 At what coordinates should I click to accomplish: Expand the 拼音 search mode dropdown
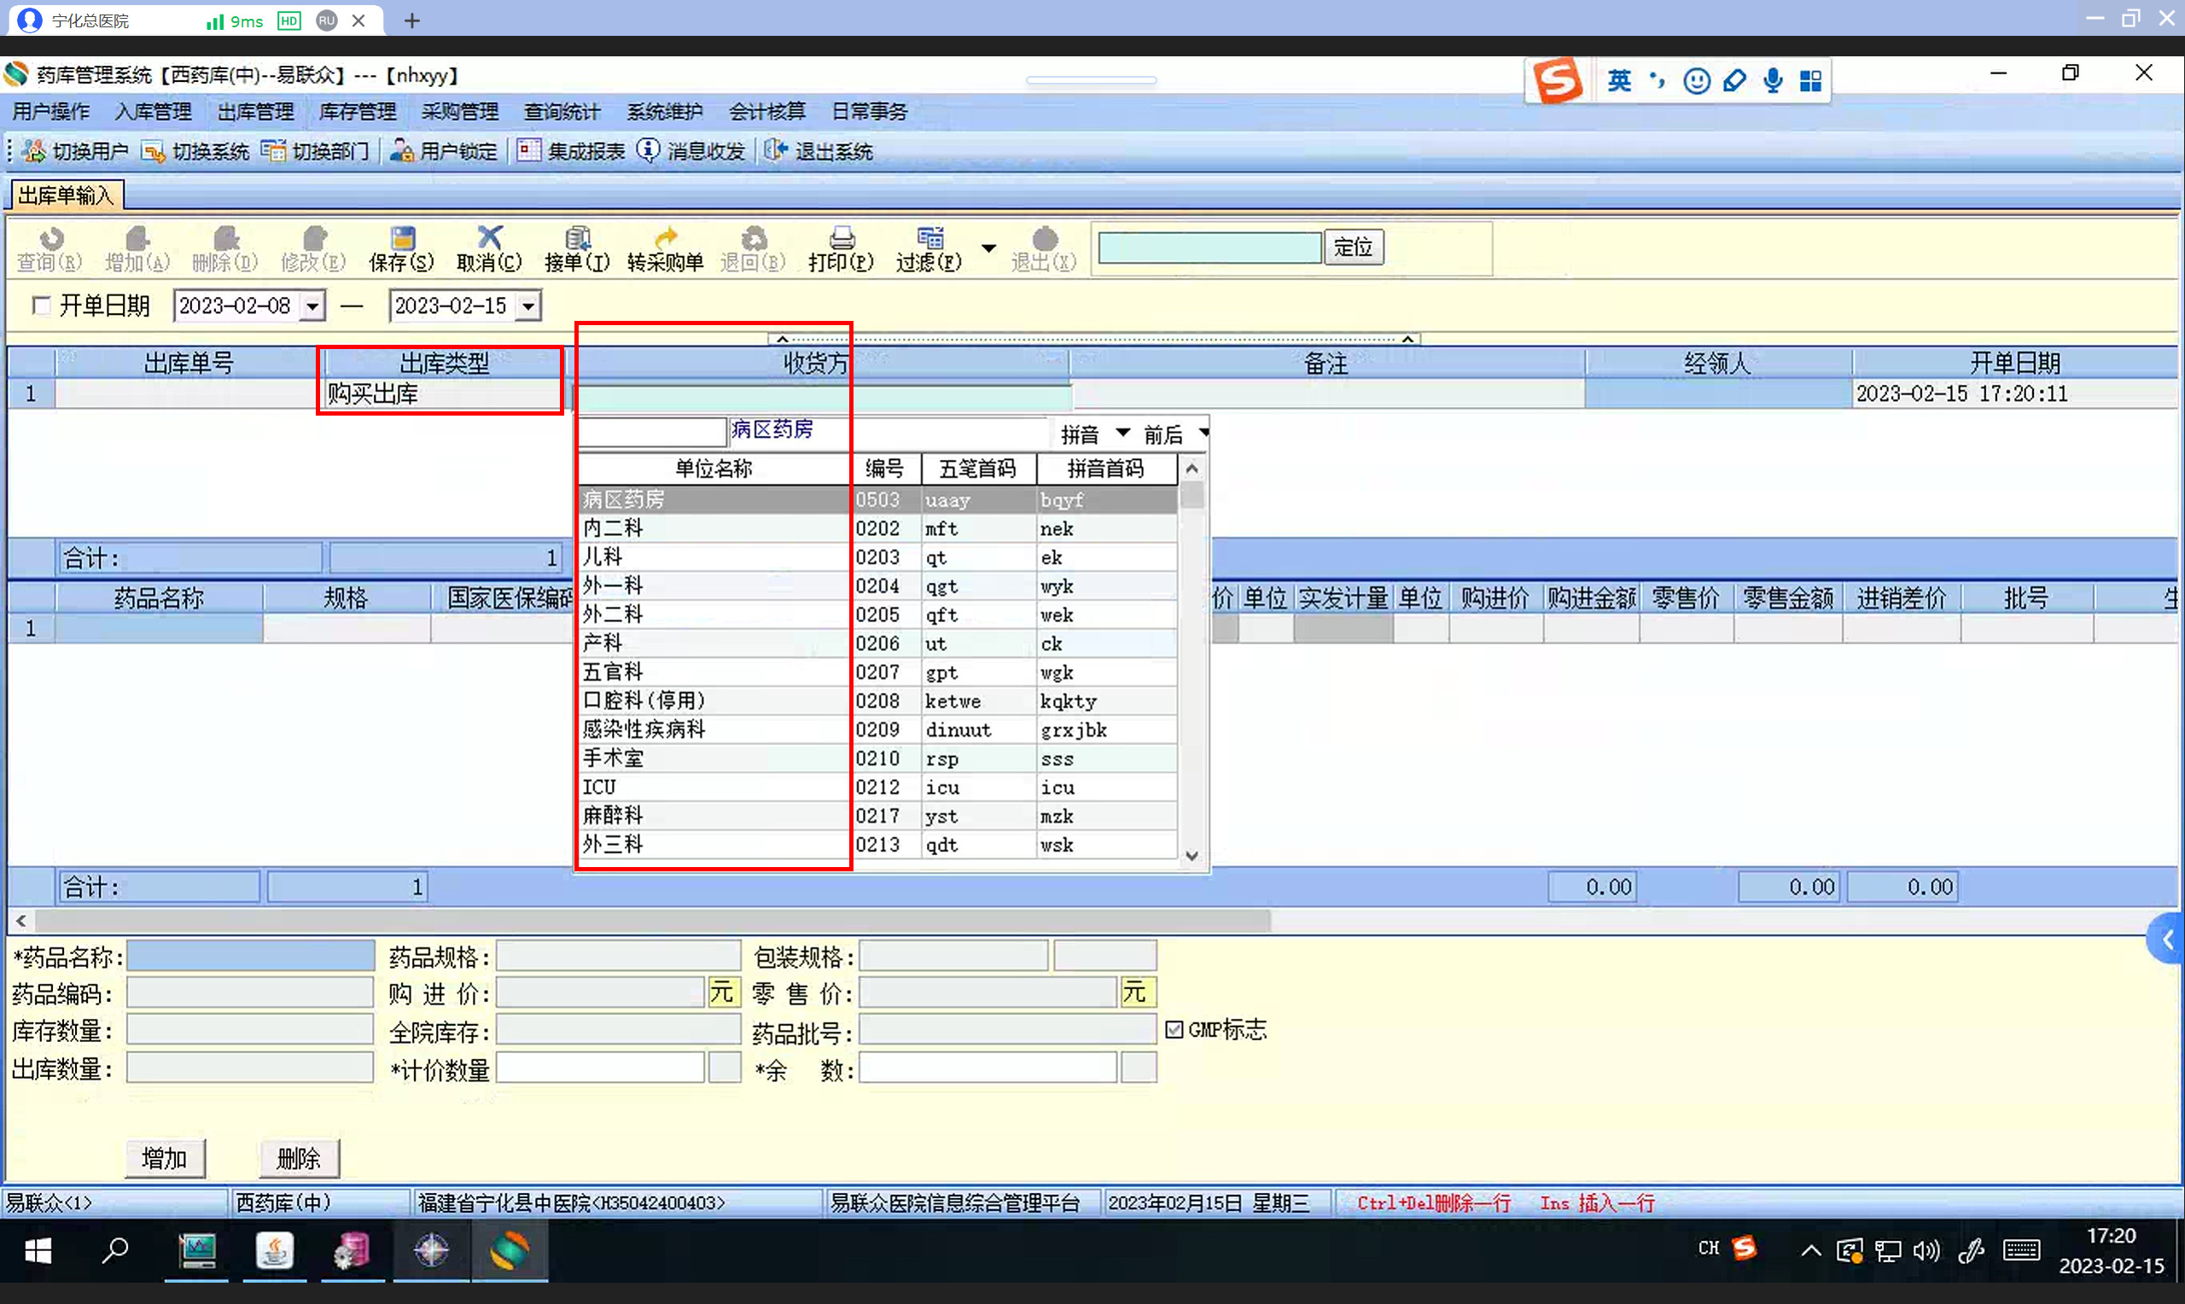pyautogui.click(x=1122, y=434)
